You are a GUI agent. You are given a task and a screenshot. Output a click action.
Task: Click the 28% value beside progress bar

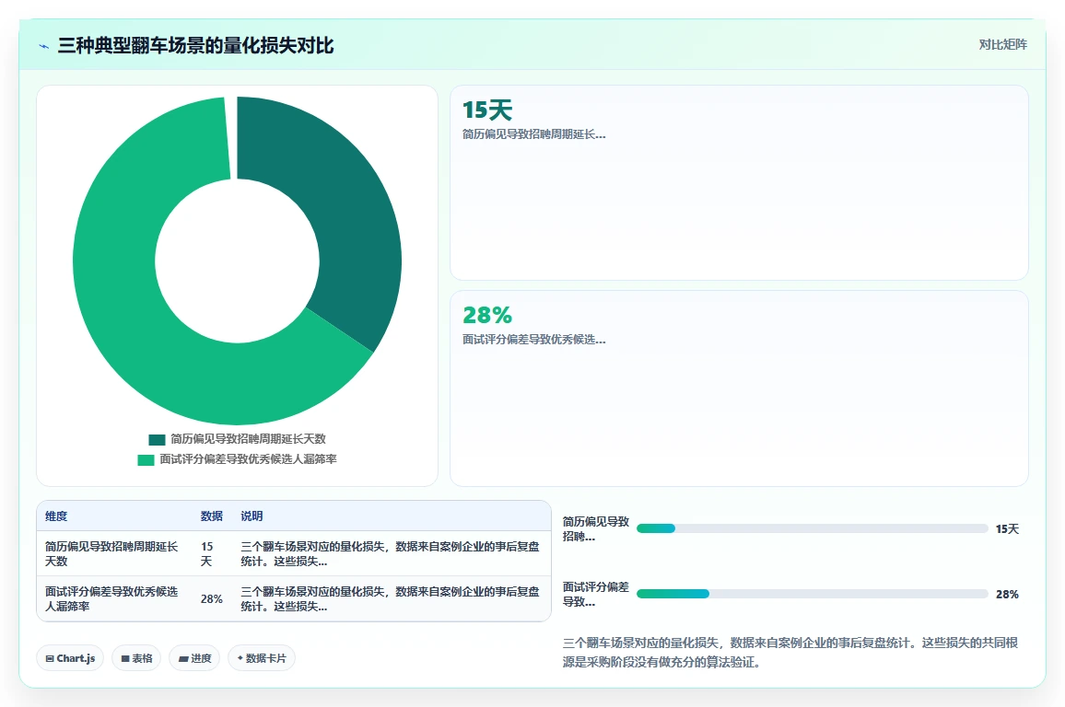(1007, 595)
